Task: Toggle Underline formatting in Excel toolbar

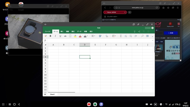Action: [60, 36]
